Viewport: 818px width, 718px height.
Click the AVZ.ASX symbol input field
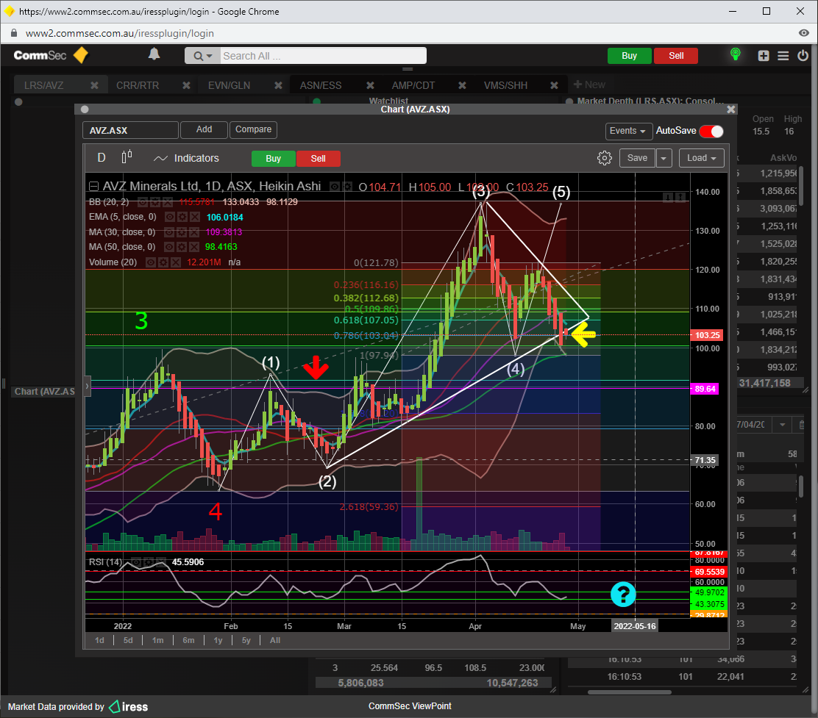(130, 130)
